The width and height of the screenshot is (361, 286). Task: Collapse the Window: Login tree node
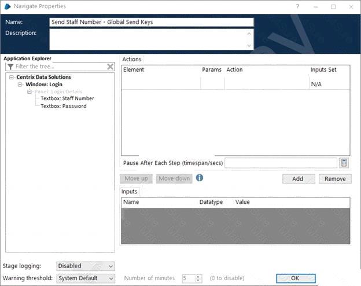click(x=20, y=85)
